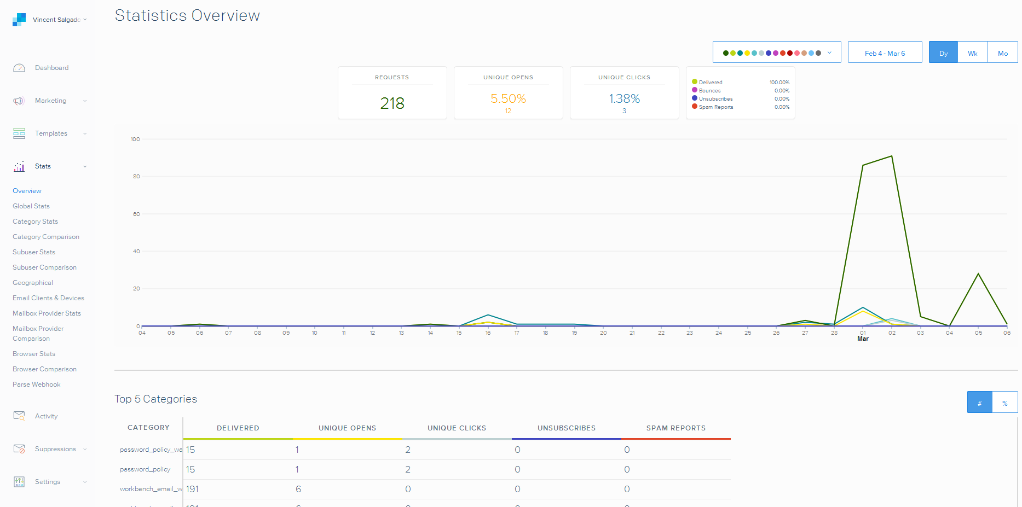Open the Category Comparison link
The width and height of the screenshot is (1022, 507).
point(46,237)
